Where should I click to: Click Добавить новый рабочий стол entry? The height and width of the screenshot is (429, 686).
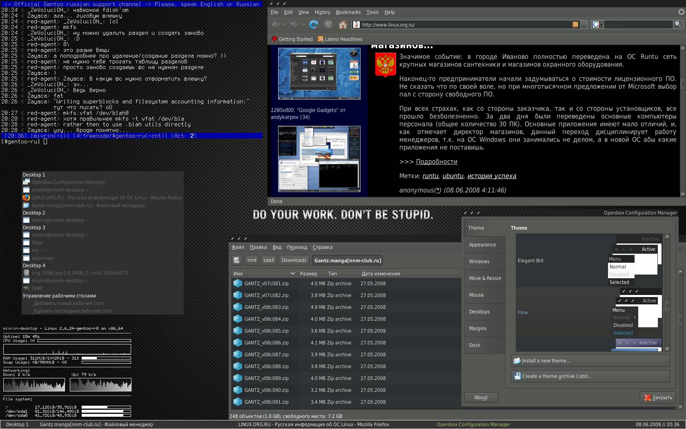click(69, 303)
